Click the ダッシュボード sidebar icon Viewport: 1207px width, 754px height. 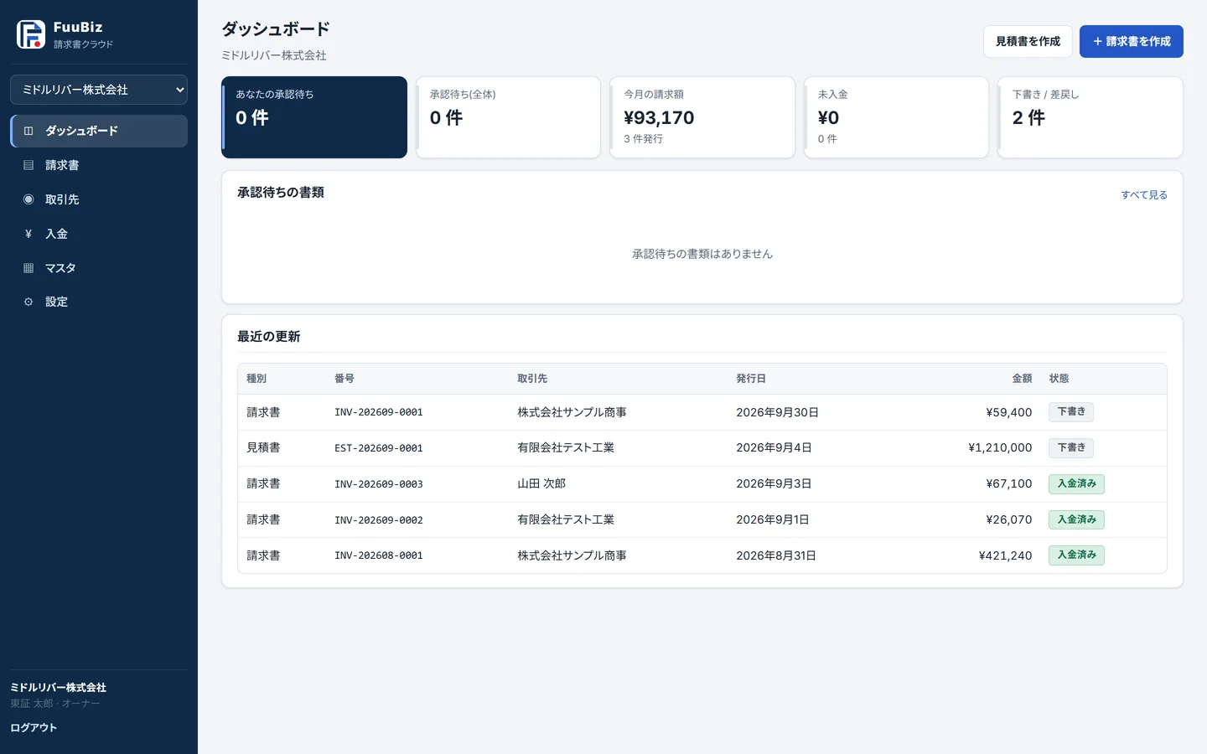click(28, 131)
